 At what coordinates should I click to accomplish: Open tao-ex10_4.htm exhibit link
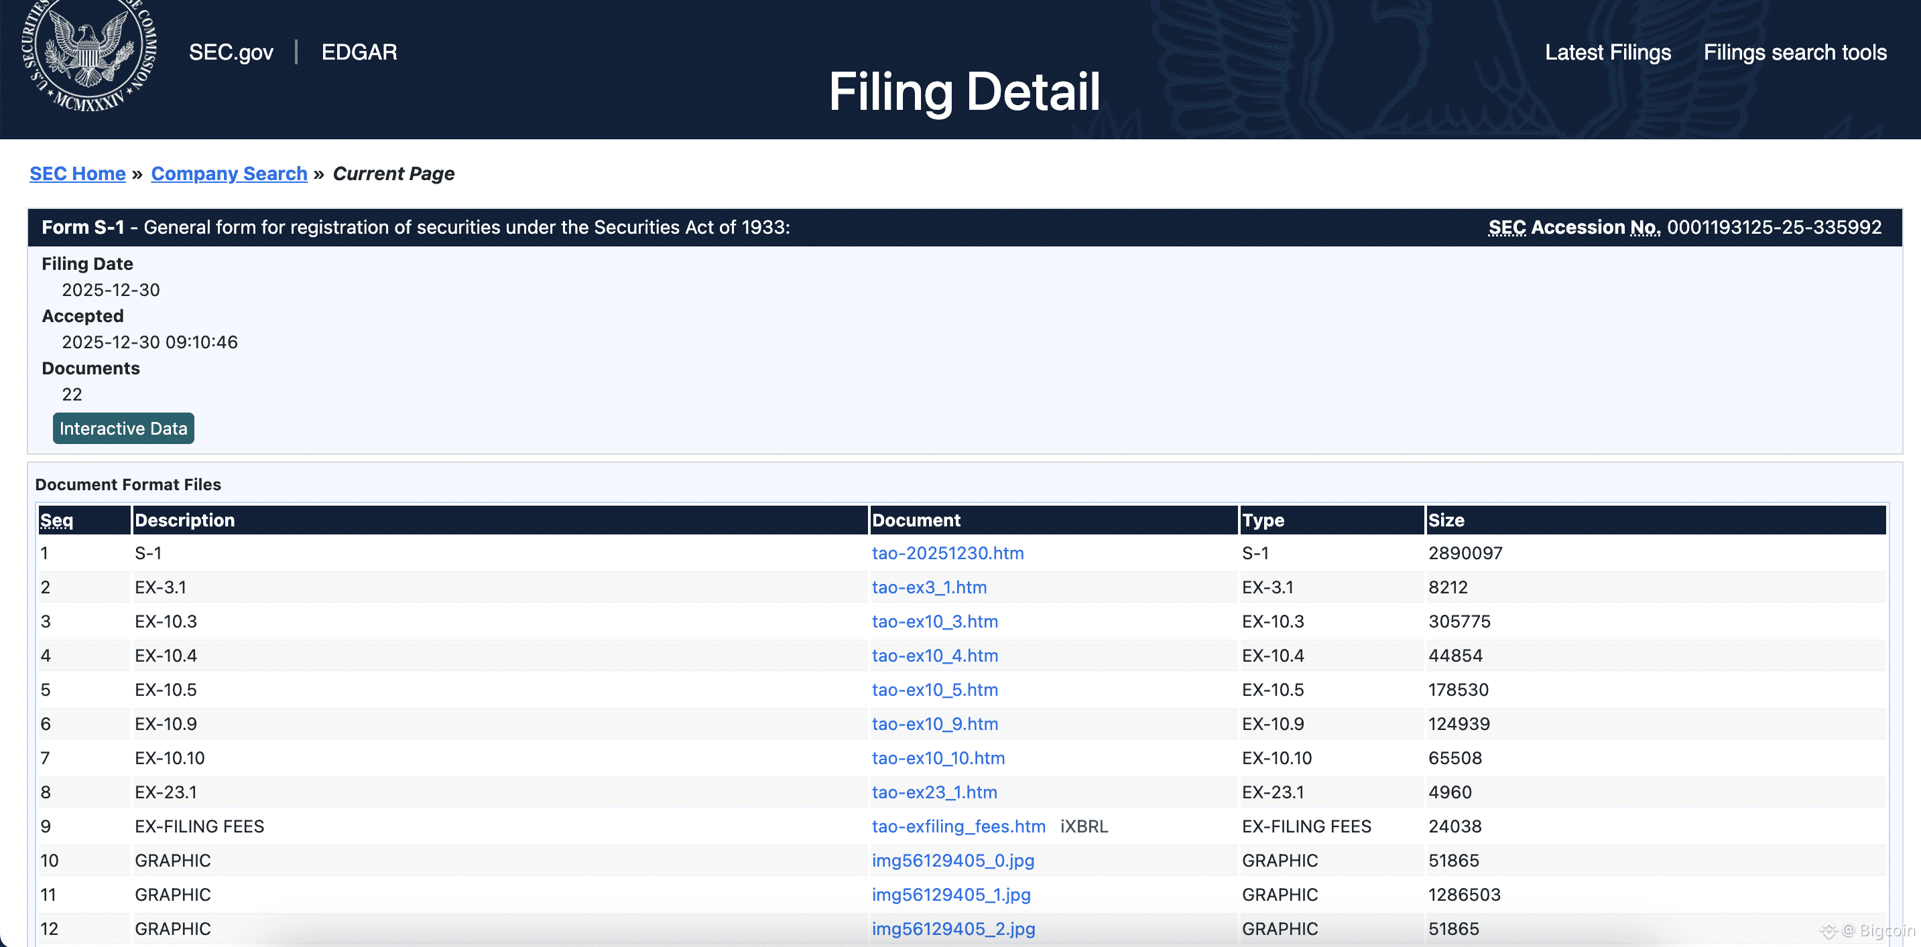[934, 656]
